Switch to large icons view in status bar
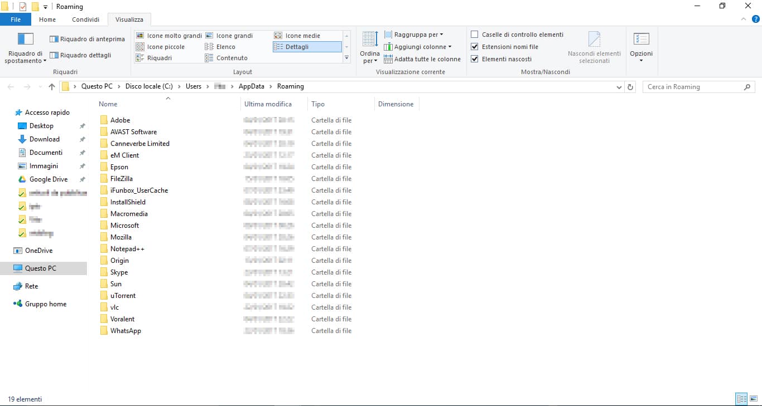Viewport: 762px width, 406px height. (754, 399)
